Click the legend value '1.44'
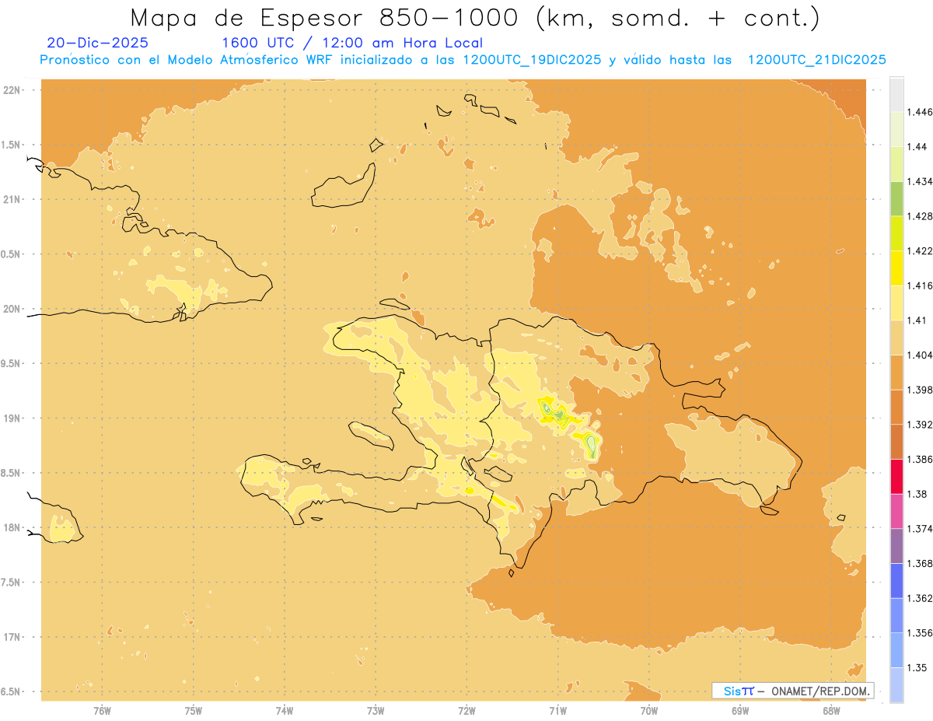Viewport: 933px width, 721px height. pyautogui.click(x=917, y=146)
